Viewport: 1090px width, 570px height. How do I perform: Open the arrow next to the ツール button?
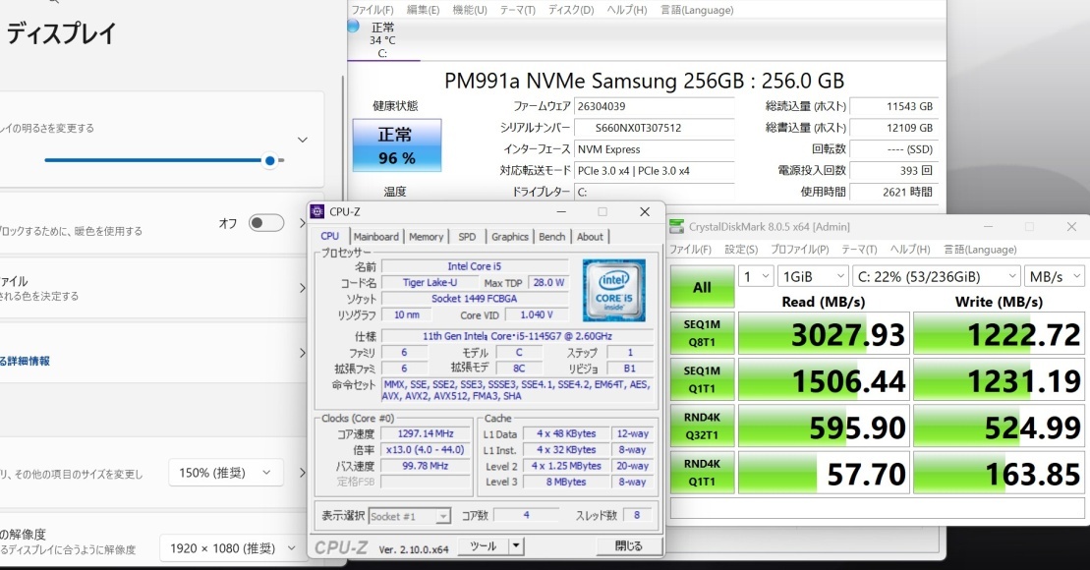click(516, 546)
